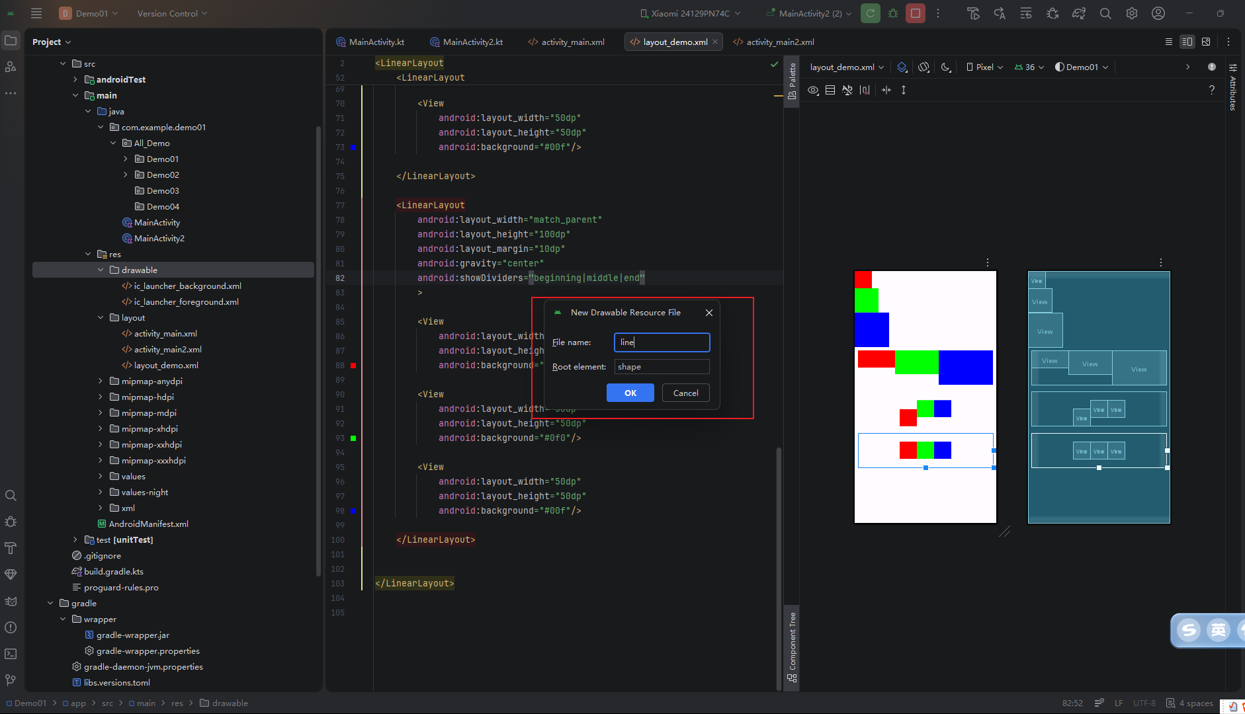Select design surface layers icon

pyautogui.click(x=902, y=67)
